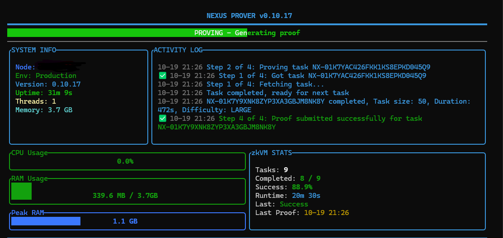
Task: Click the blue Peak RAM bar
Action: (46, 221)
